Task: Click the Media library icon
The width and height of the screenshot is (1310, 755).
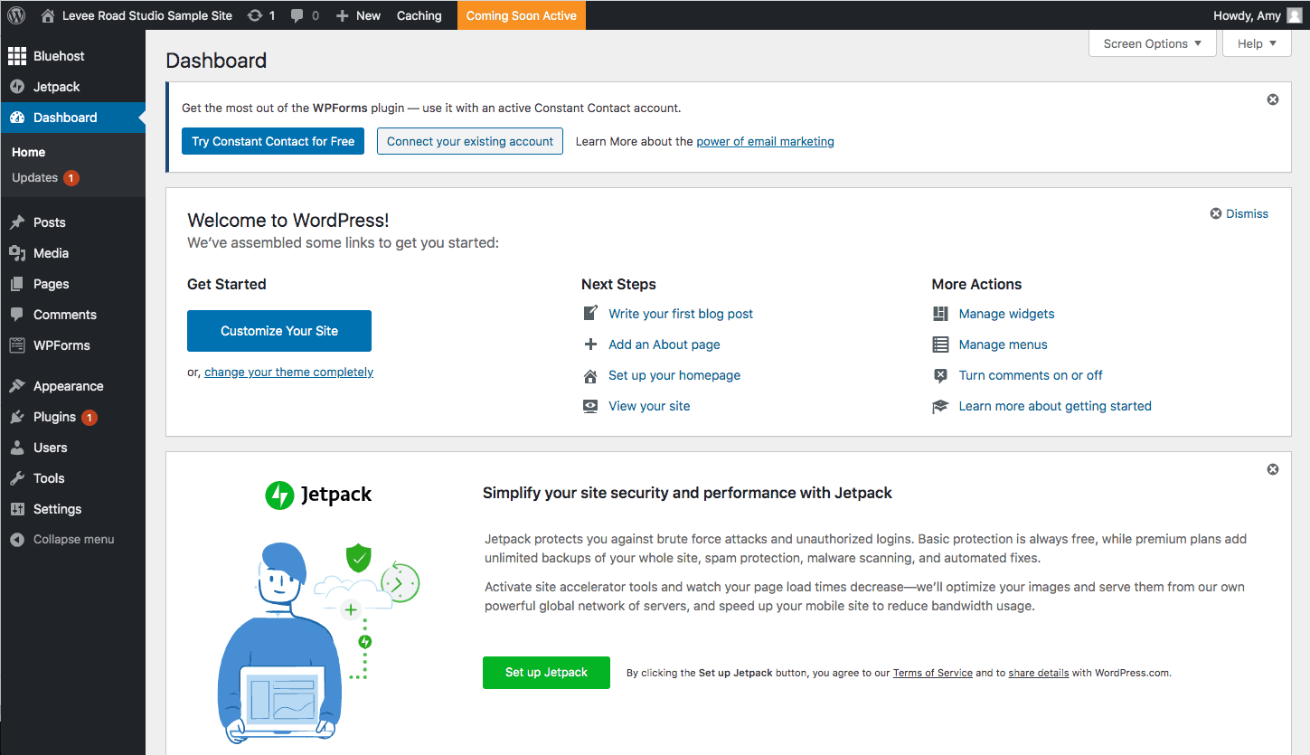Action: [17, 253]
